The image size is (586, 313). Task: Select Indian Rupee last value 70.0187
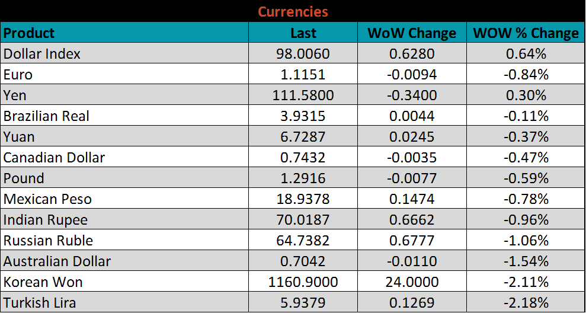click(303, 220)
